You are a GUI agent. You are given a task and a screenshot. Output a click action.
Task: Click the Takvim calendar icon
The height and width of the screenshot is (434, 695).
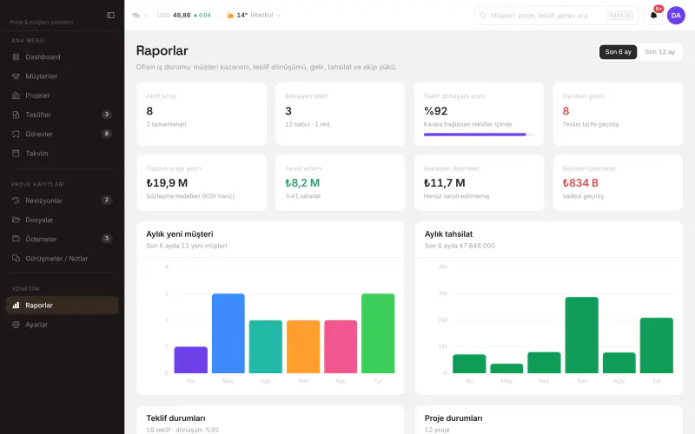(16, 154)
